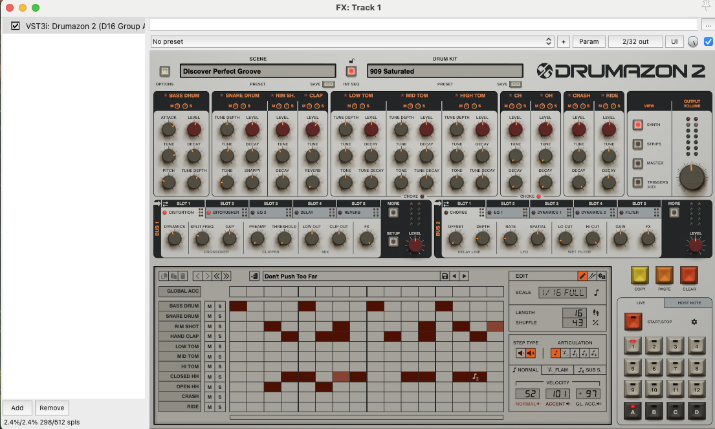Viewport: 715px width, 429px height.
Task: Click the percent icon beside Shuffle
Action: click(595, 322)
